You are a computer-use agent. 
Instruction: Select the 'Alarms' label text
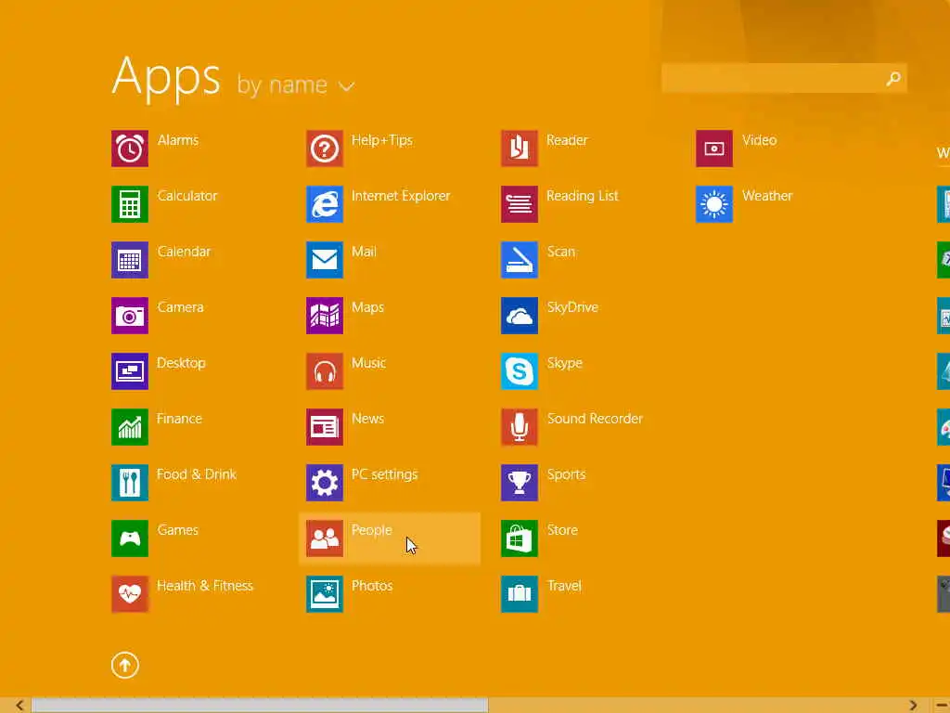178,140
